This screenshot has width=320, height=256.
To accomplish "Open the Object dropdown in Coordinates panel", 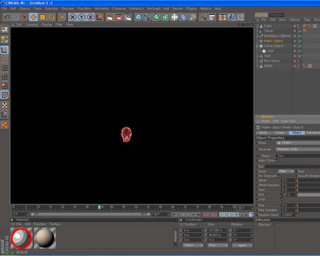I will coord(193,245).
